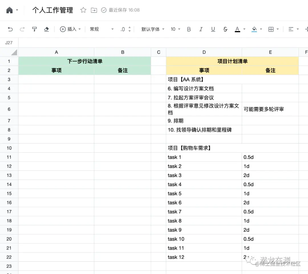The image size is (308, 274).
Task: Click the Redo icon in the toolbar
Action: coord(22,29)
